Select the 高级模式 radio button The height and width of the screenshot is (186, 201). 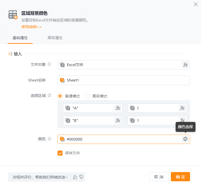tap(87, 96)
